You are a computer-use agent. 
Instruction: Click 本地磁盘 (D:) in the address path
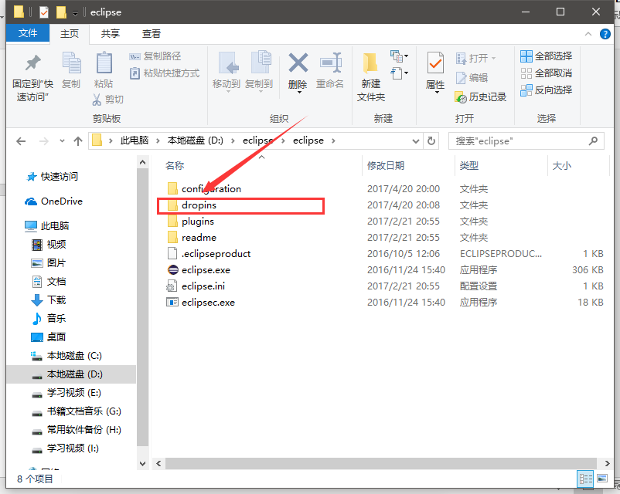(x=196, y=140)
